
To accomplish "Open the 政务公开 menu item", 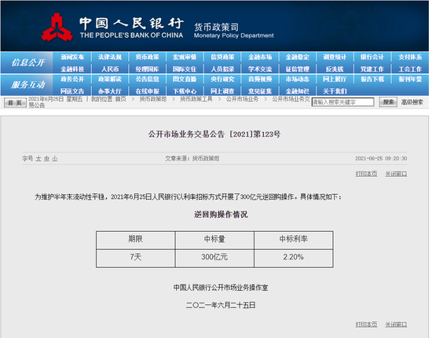I will [72, 79].
